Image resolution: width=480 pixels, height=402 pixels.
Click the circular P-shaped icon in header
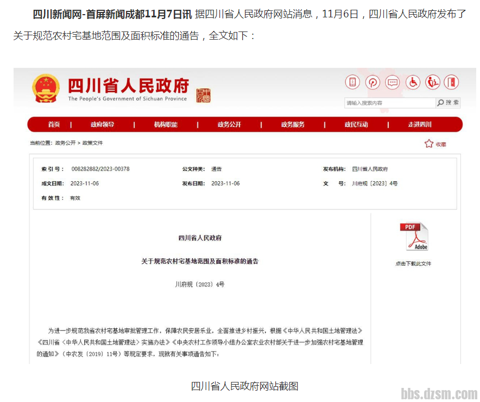pos(372,82)
